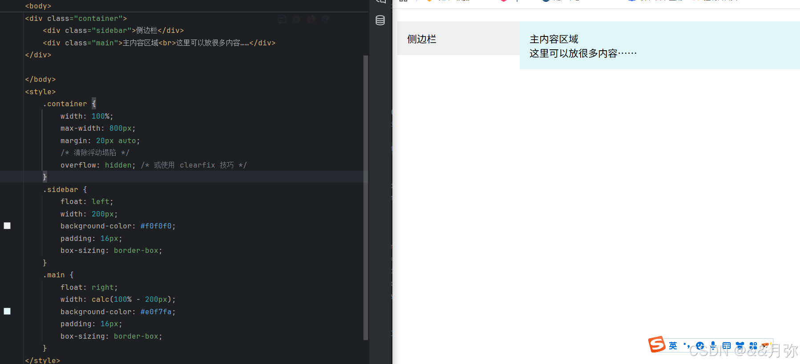Toggle the punctuation mode in Sogou toolbar
This screenshot has width=800, height=364.
pos(687,345)
